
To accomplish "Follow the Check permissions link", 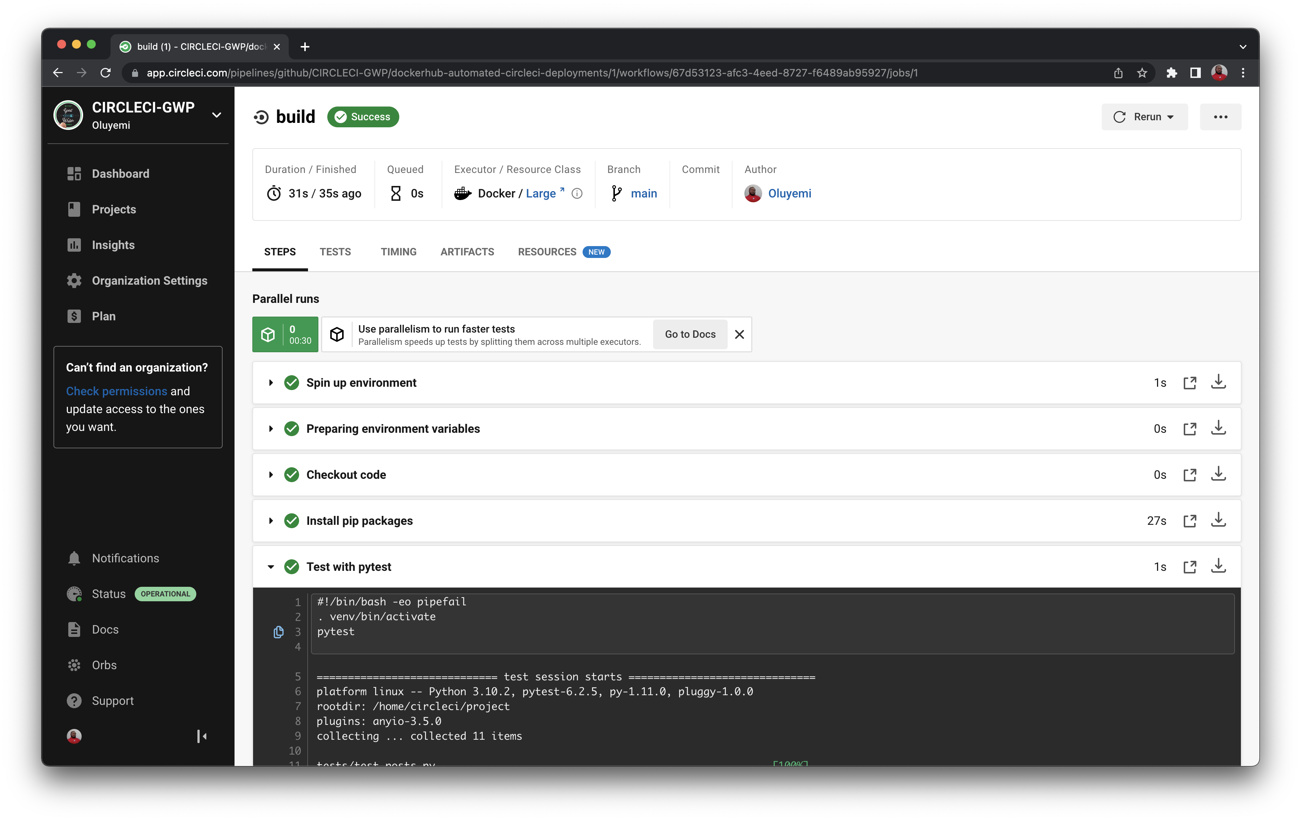I will 116,391.
